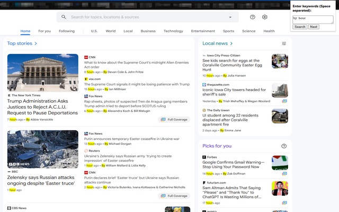Expand the search options dropdown arrow
339x212 pixels.
[x=230, y=17]
